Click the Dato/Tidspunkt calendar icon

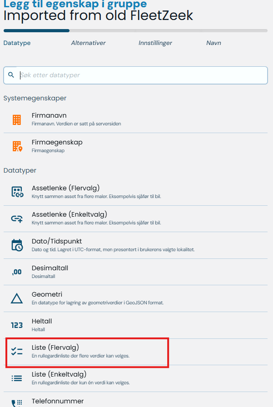pos(17,245)
